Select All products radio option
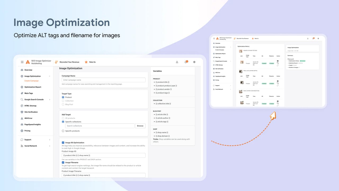The image size is (339, 191). [63, 118]
